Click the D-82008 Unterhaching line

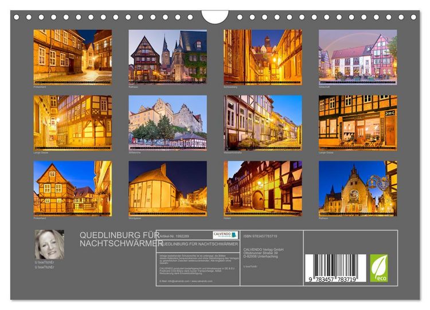[260, 256]
